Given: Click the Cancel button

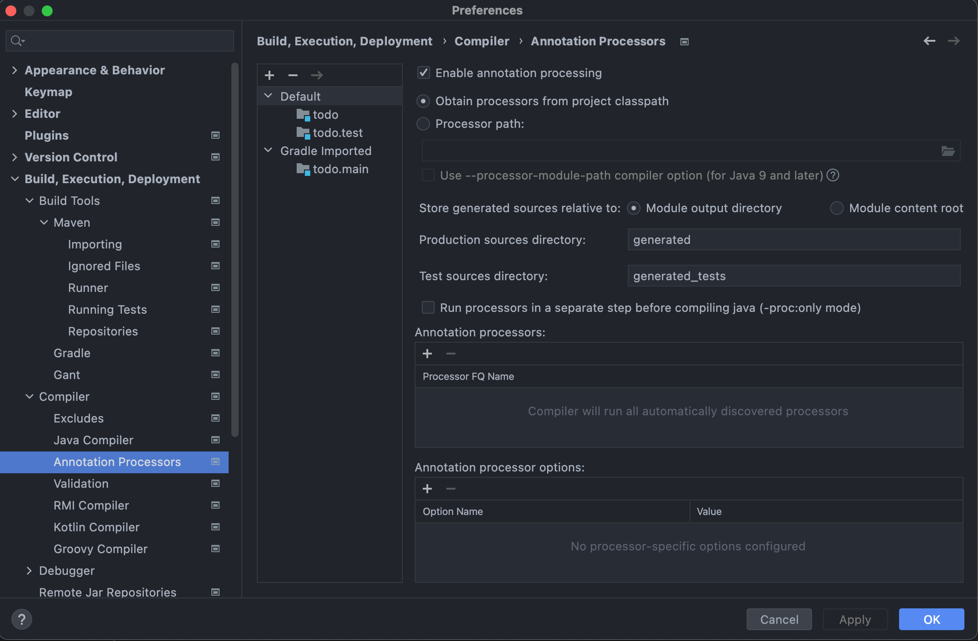Looking at the screenshot, I should pyautogui.click(x=779, y=619).
